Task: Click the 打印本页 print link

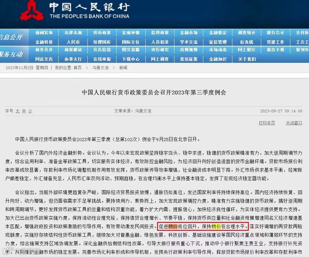Action: click(x=267, y=123)
